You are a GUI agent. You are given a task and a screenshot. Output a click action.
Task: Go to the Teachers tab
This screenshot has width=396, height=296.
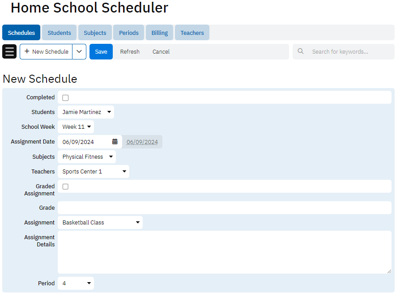tap(192, 33)
